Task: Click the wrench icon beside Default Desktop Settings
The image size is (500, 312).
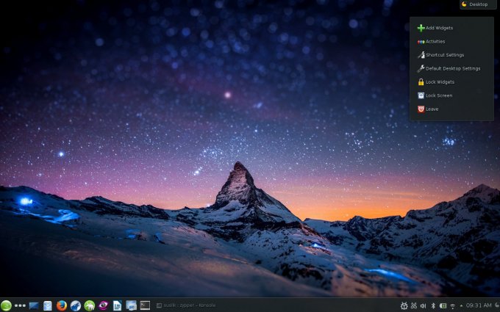Action: [421, 68]
